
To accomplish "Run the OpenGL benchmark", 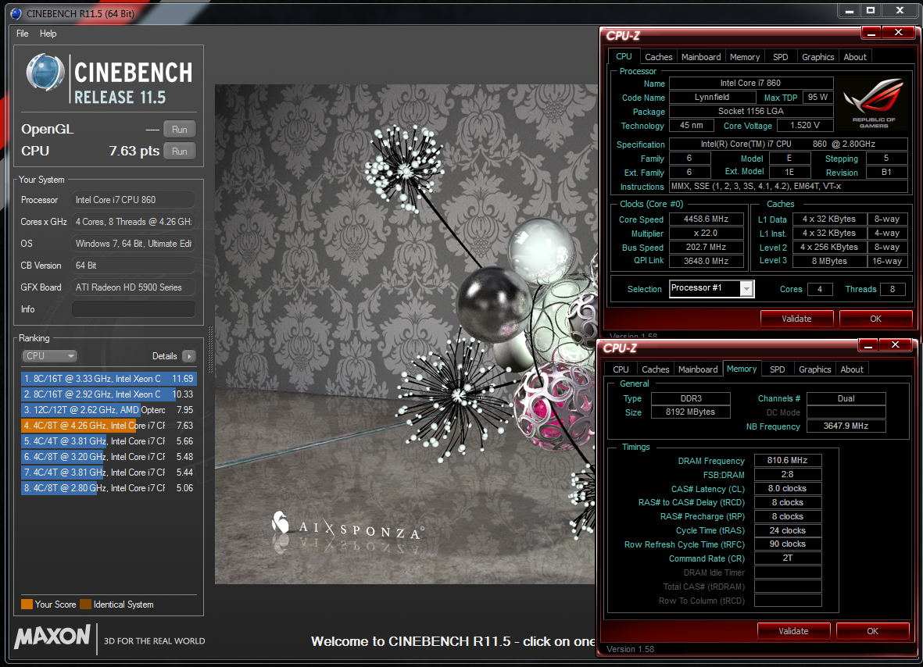I will pyautogui.click(x=180, y=130).
